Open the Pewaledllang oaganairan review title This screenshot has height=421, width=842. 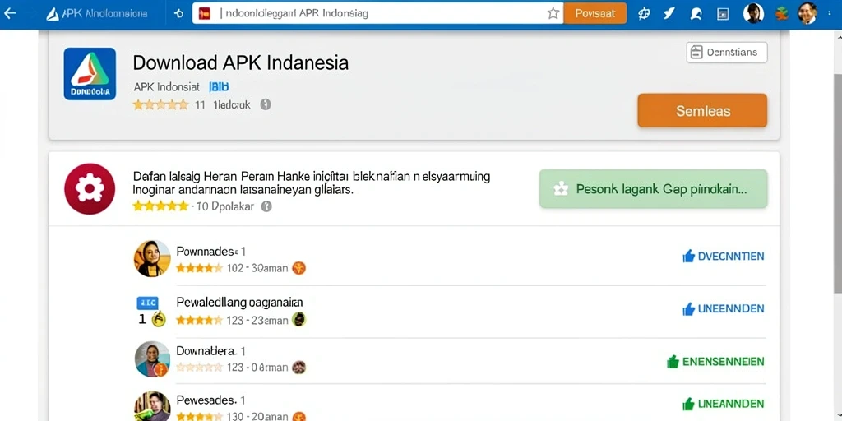(x=239, y=303)
